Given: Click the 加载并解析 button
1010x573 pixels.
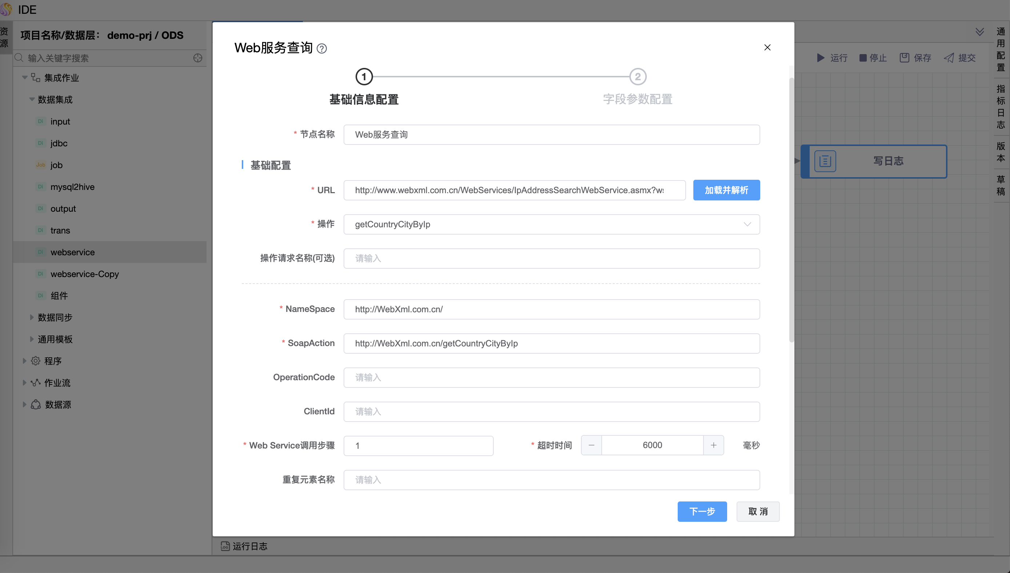Looking at the screenshot, I should (726, 190).
